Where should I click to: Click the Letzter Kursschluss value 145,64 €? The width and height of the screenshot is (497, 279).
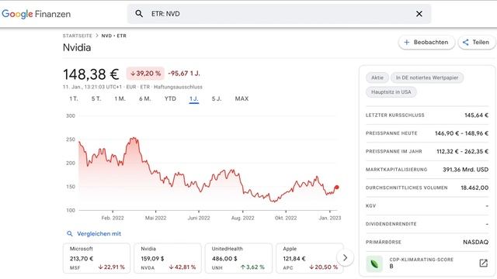pyautogui.click(x=476, y=115)
